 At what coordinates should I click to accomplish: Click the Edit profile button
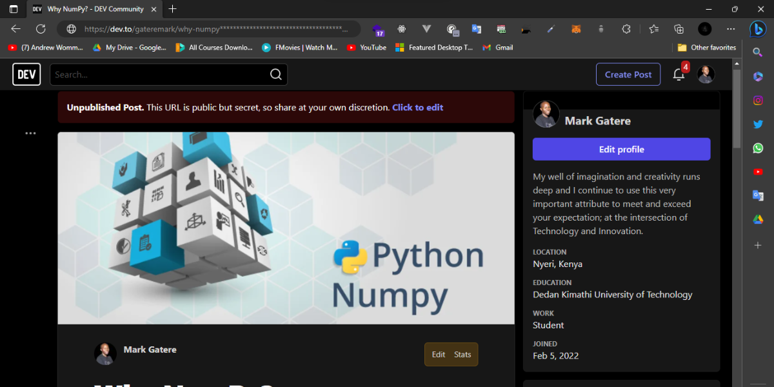click(x=621, y=149)
